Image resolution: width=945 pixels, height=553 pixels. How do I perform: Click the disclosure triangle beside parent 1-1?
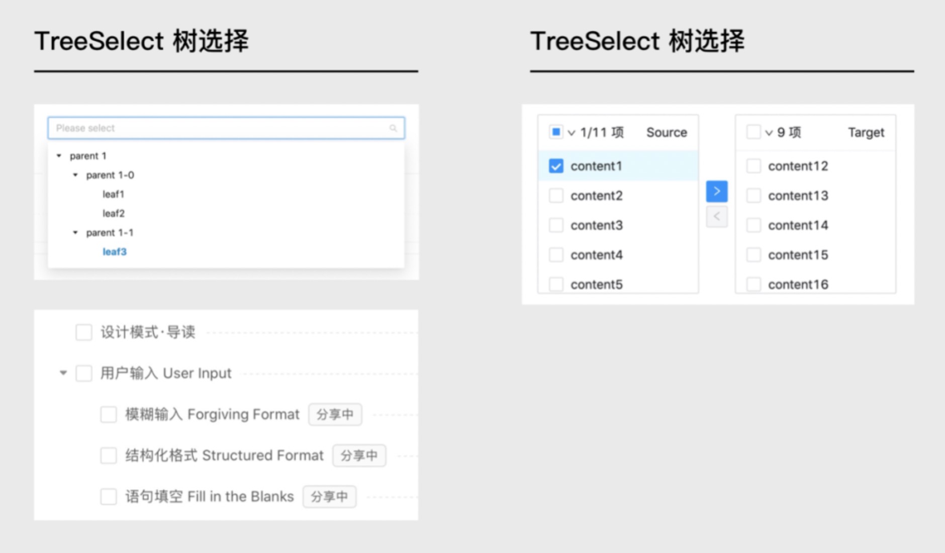click(x=75, y=232)
